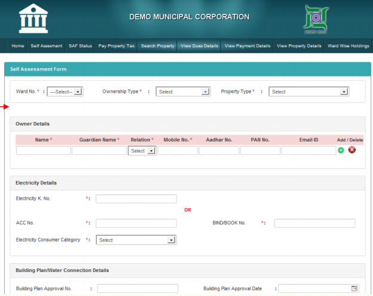
Task: Click the municipal building logo icon
Action: pos(33,19)
